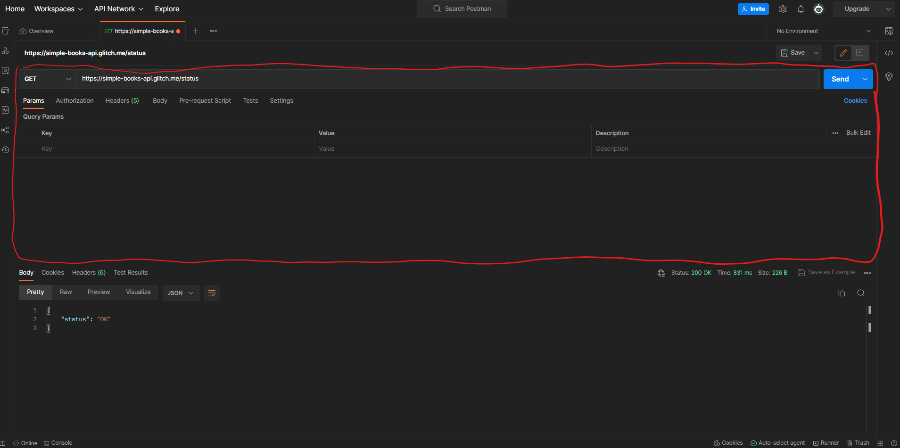Open Test Results tab

(131, 273)
